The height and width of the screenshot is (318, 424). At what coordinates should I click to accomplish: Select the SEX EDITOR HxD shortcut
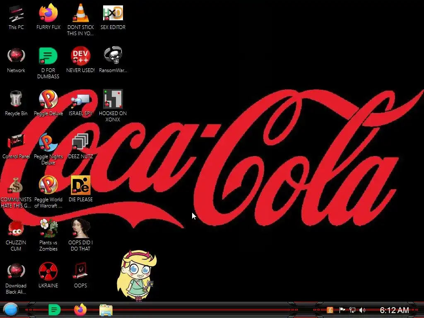tap(113, 14)
